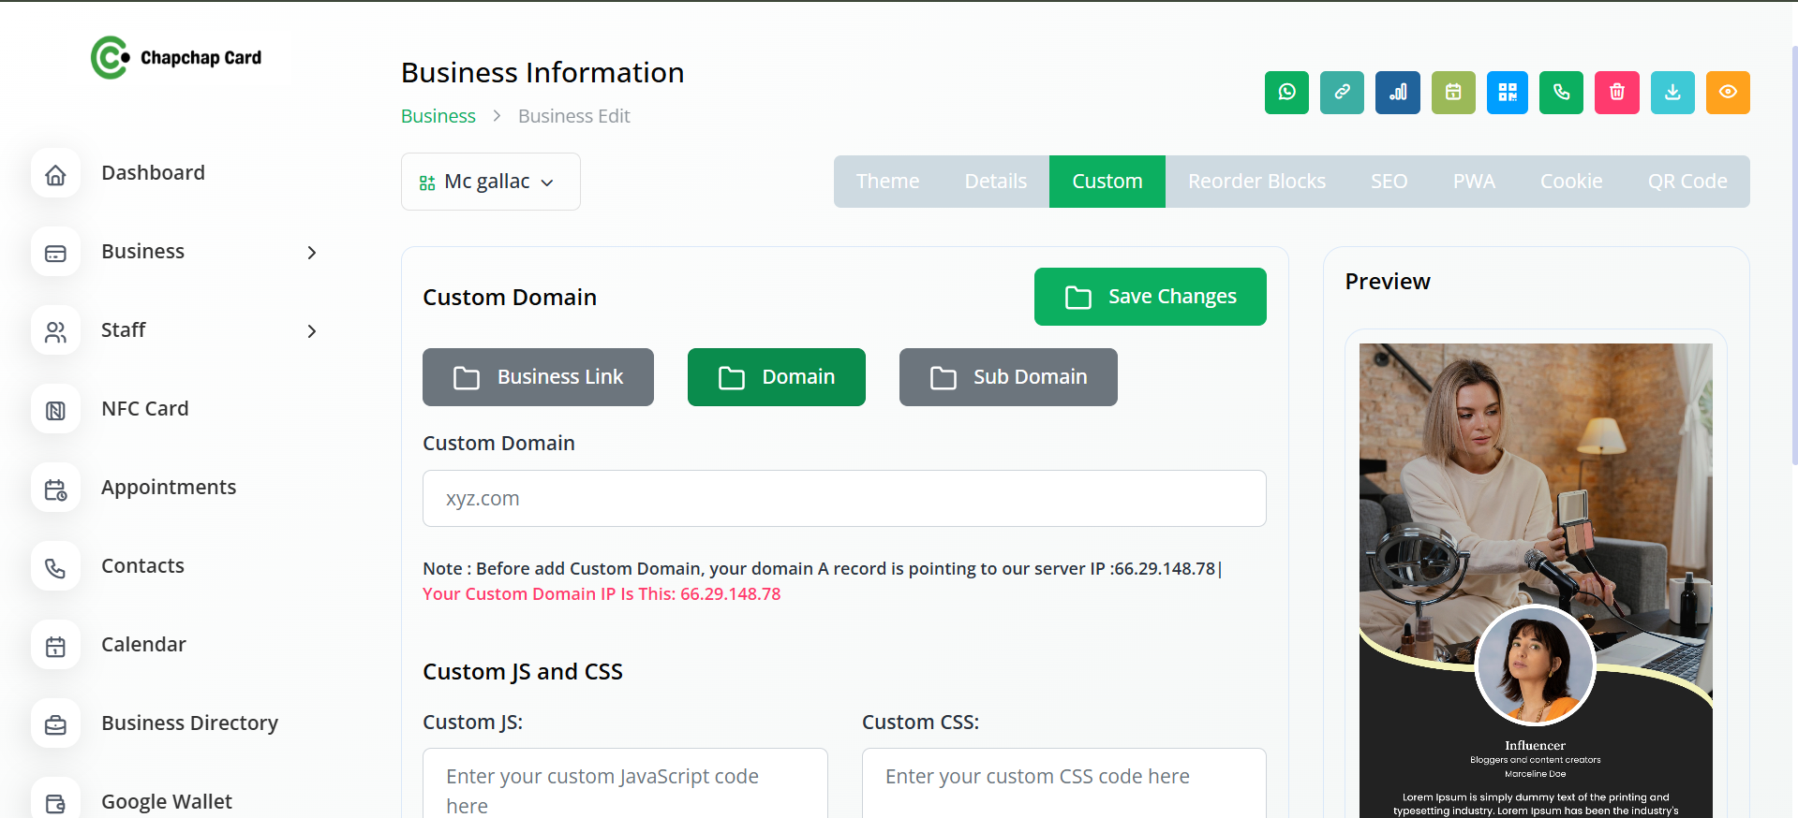Click the Google Wallet icon
Image resolution: width=1798 pixels, height=818 pixels.
click(55, 801)
